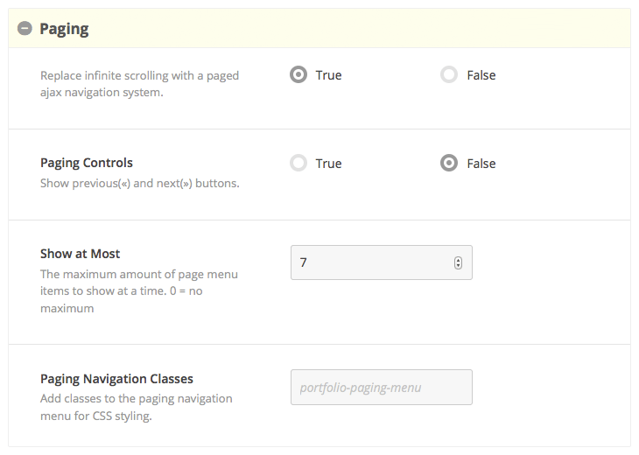Click the True label for Paging Controls

click(x=328, y=164)
